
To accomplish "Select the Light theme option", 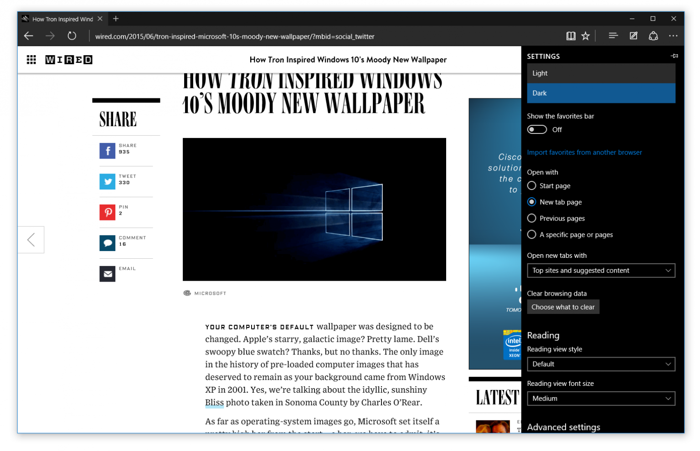I will click(x=601, y=73).
